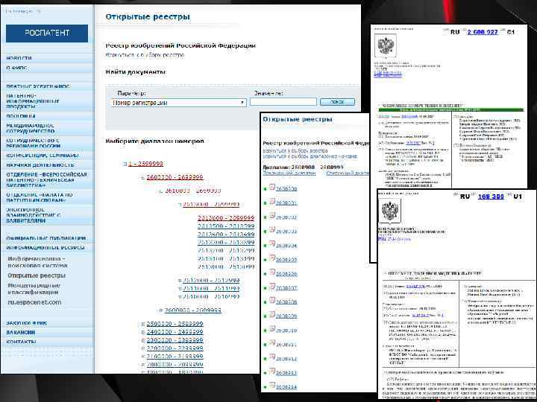Open Информационно-поисковая система sidebar link
The height and width of the screenshot is (402, 537).
38,262
